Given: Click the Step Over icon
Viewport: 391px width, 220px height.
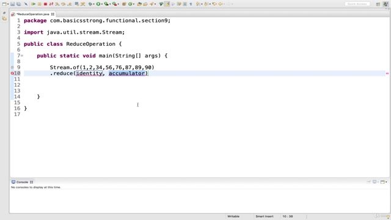Looking at the screenshot, I should 64,4.
